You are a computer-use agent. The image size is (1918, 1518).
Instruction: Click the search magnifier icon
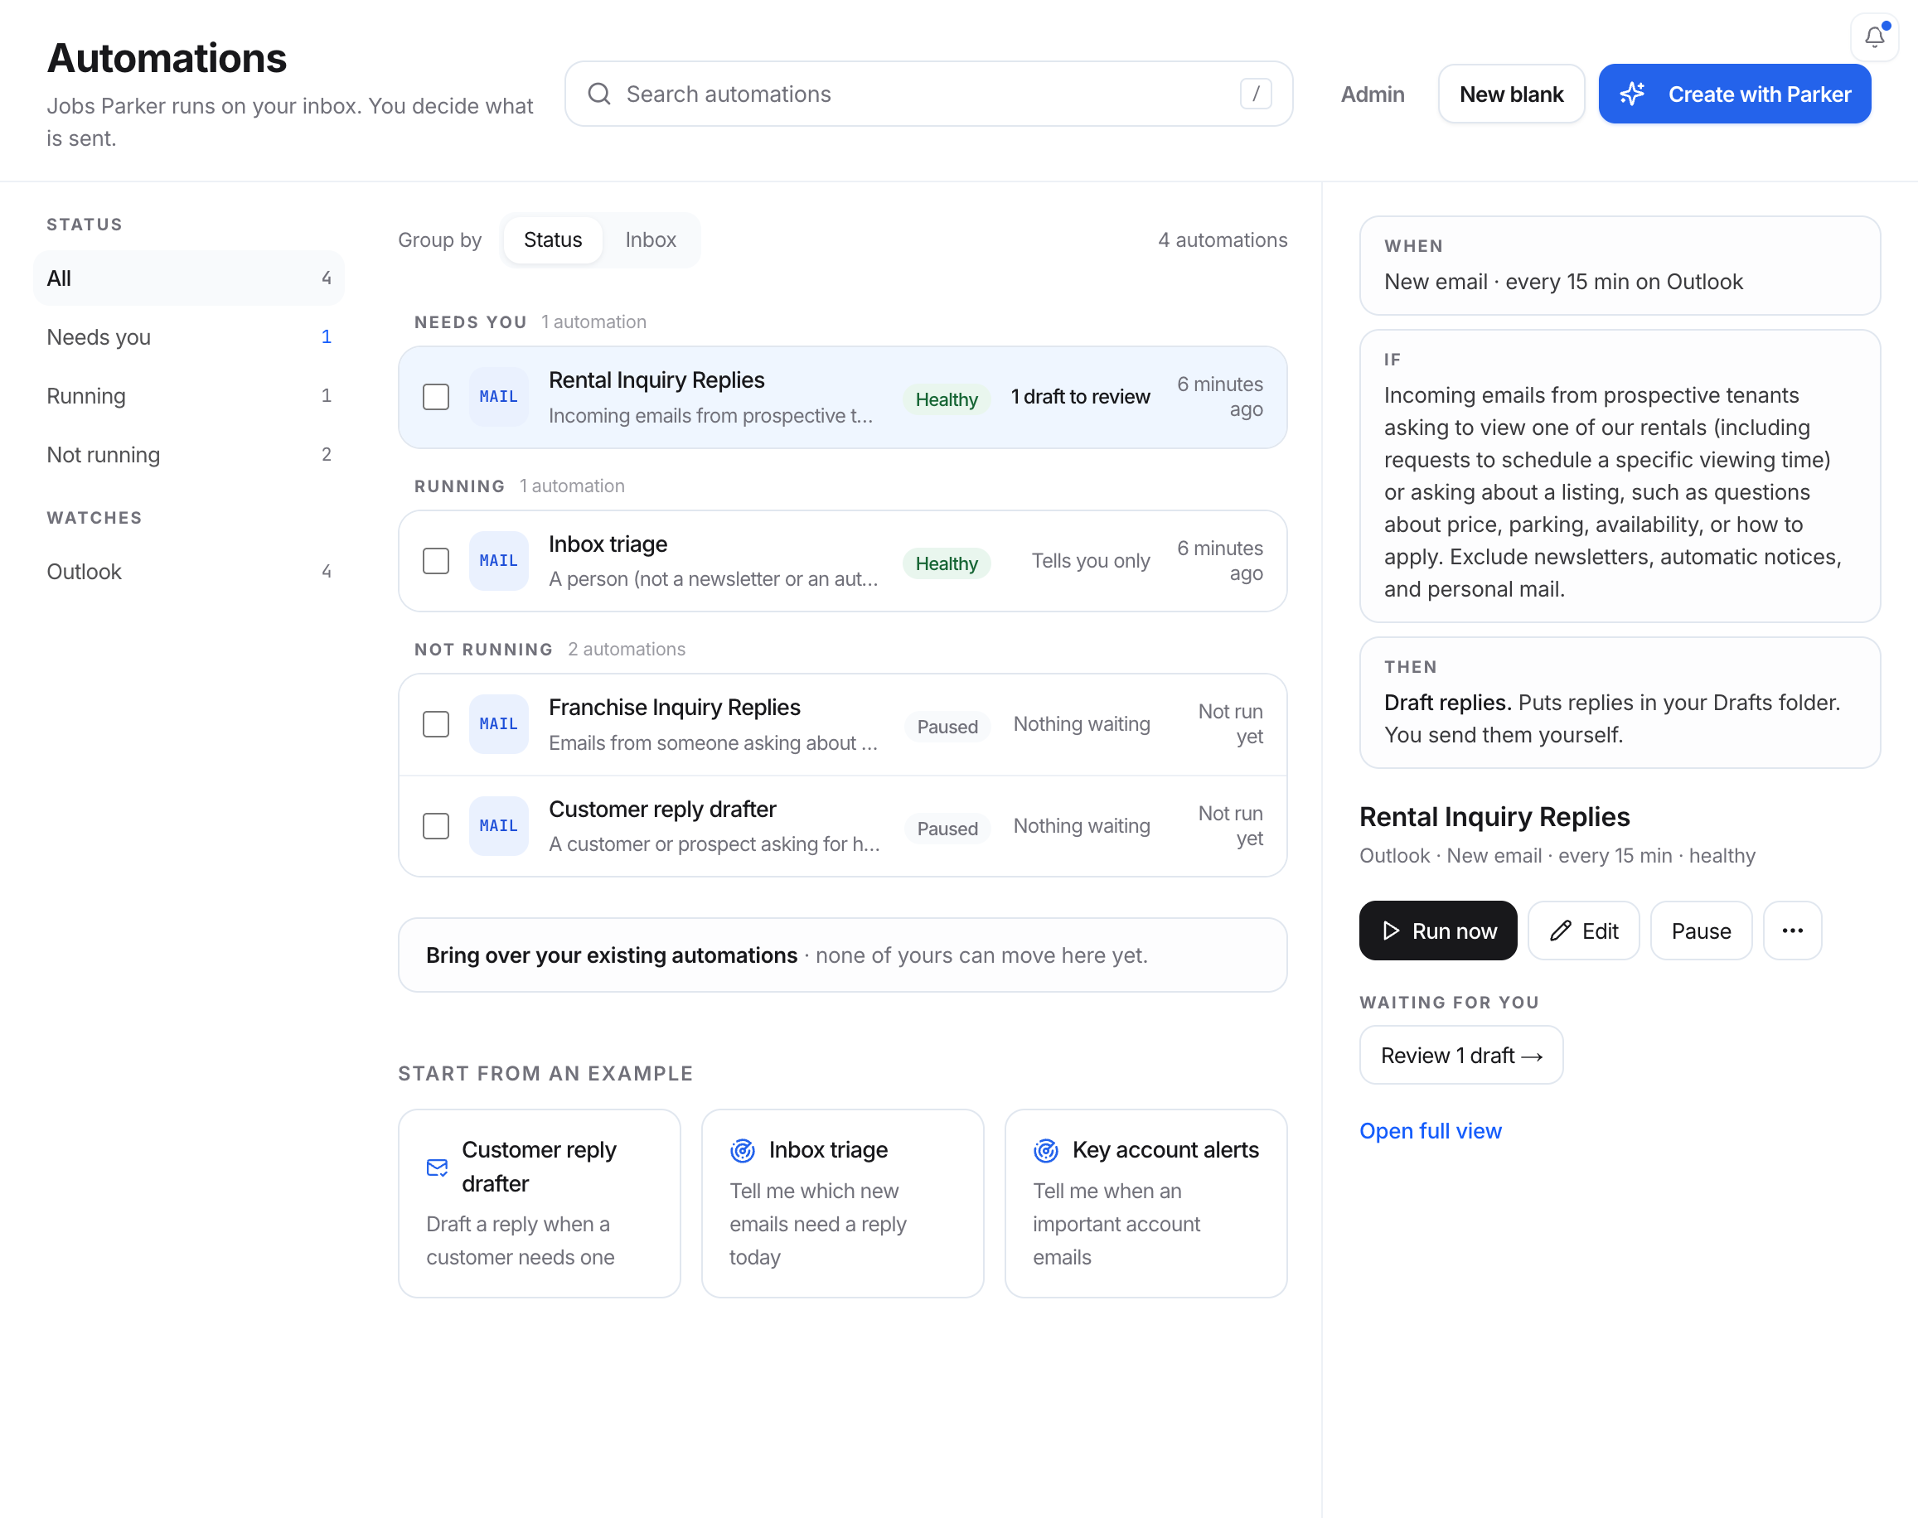tap(599, 94)
